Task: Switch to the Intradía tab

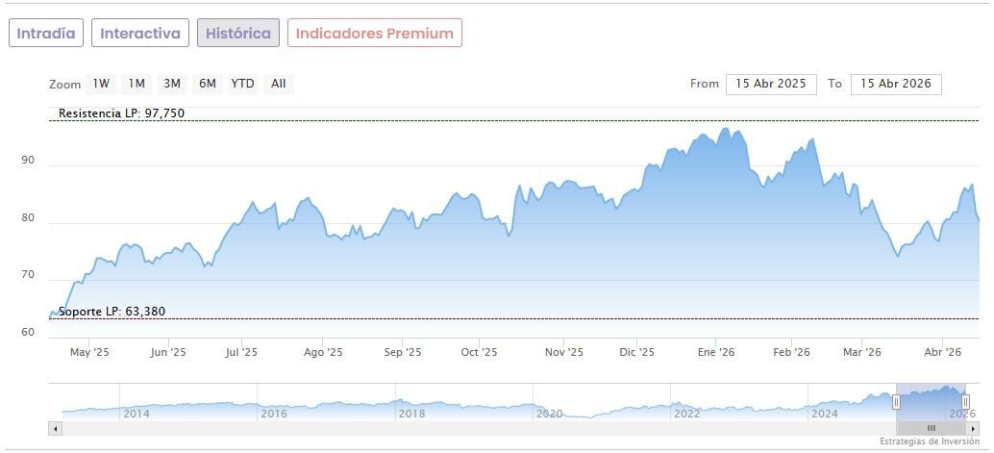Action: [x=46, y=33]
